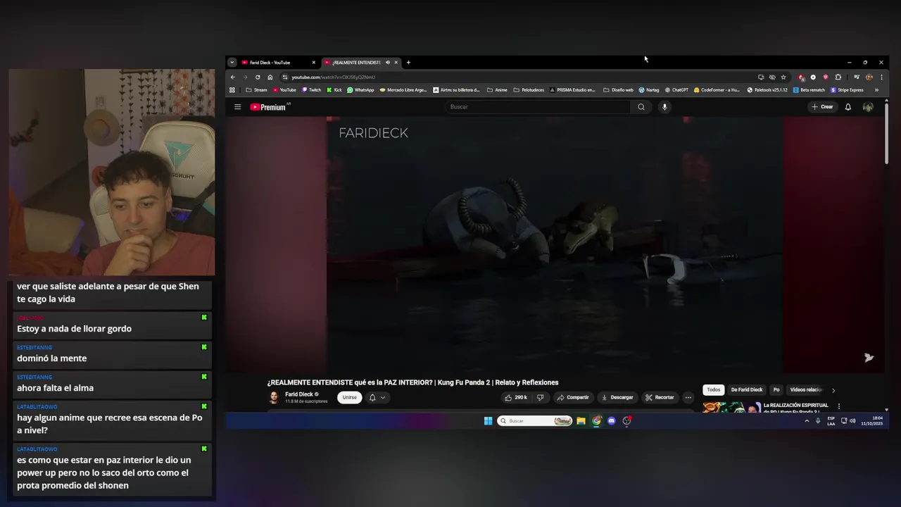Click the Windows taskbar Buscar box
901x507 pixels.
coord(535,421)
